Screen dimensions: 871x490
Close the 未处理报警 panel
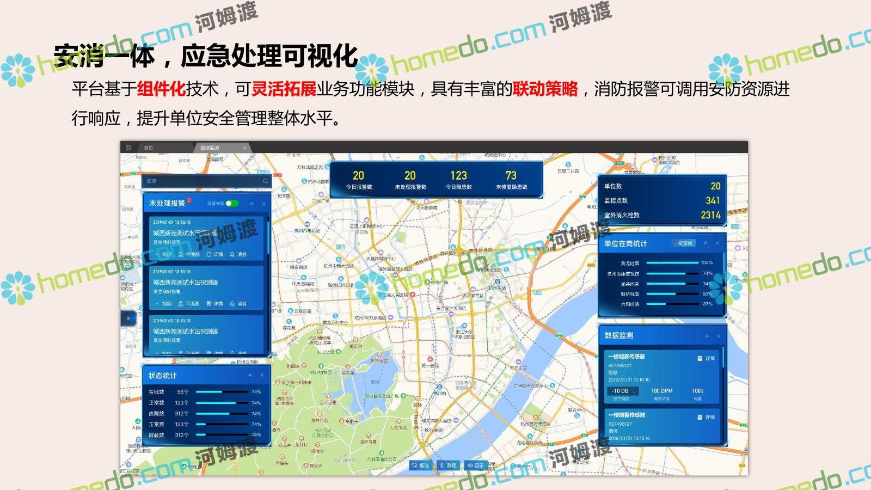263,204
